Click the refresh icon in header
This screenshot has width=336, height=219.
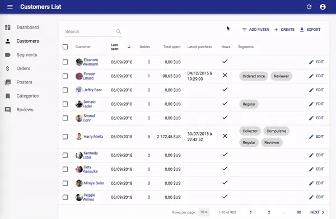click(x=309, y=7)
